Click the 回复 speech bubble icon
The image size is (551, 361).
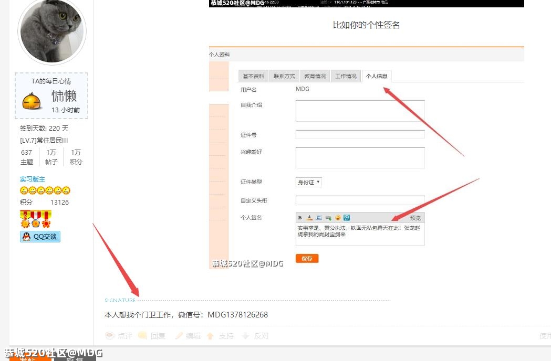[143, 336]
